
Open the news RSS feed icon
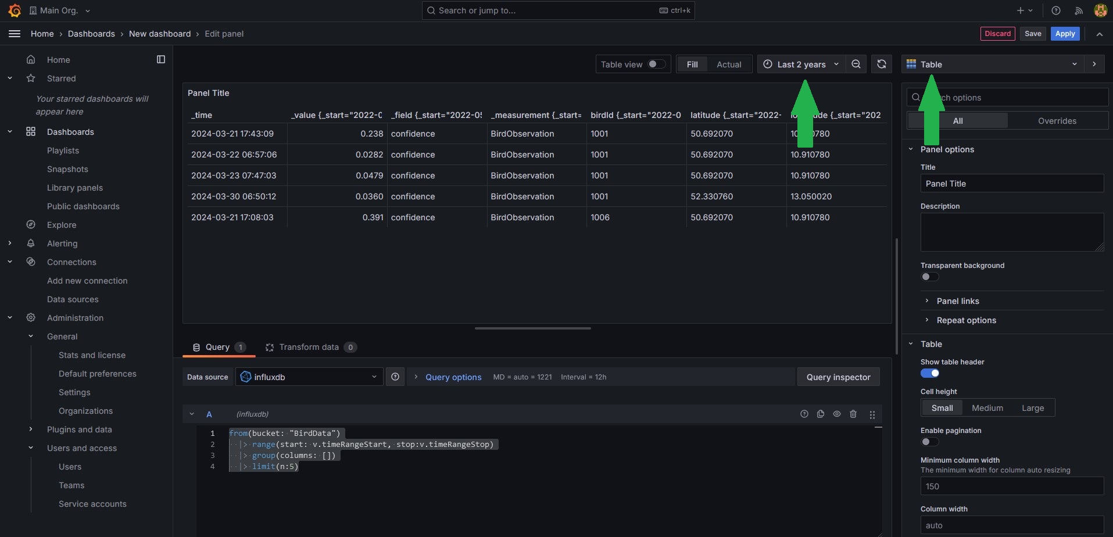tap(1079, 10)
